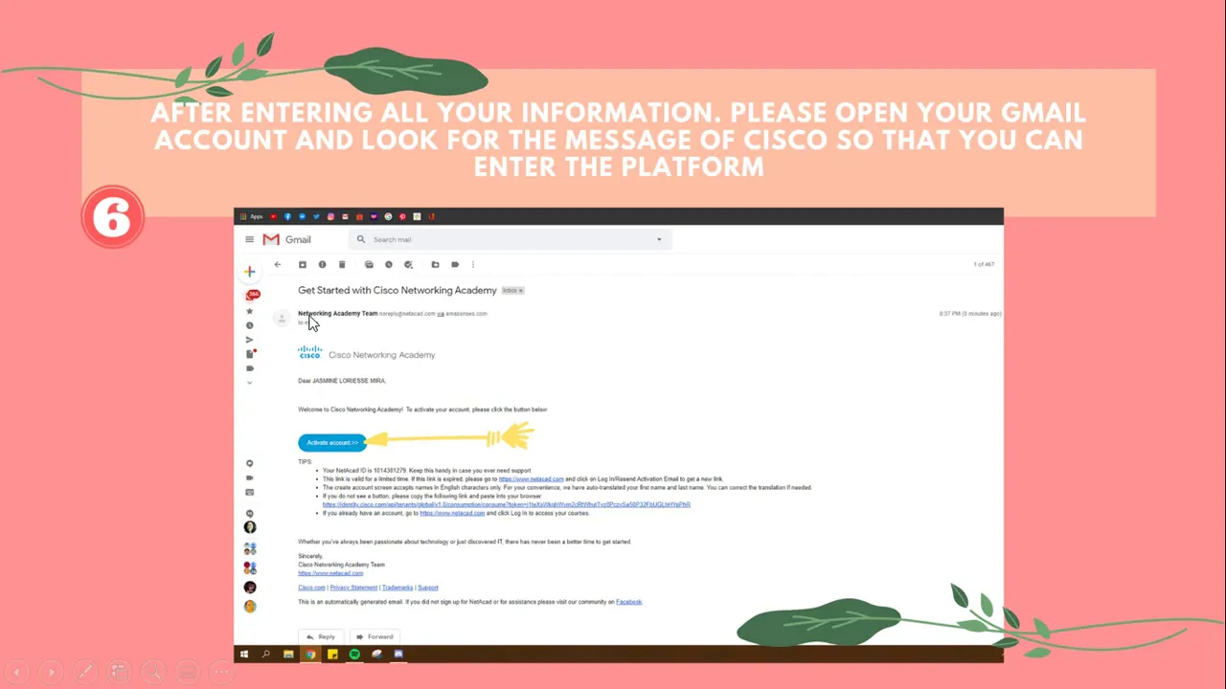This screenshot has width=1226, height=689.
Task: Open Spotify from the taskbar
Action: [x=354, y=655]
